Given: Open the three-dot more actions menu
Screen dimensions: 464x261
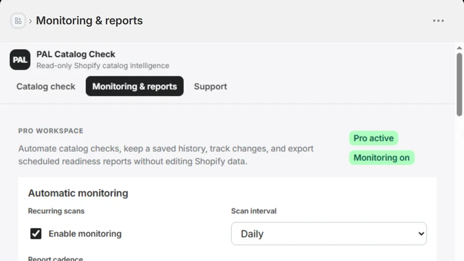Looking at the screenshot, I should point(438,21).
